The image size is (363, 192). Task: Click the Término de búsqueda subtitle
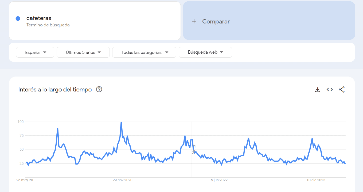48,25
